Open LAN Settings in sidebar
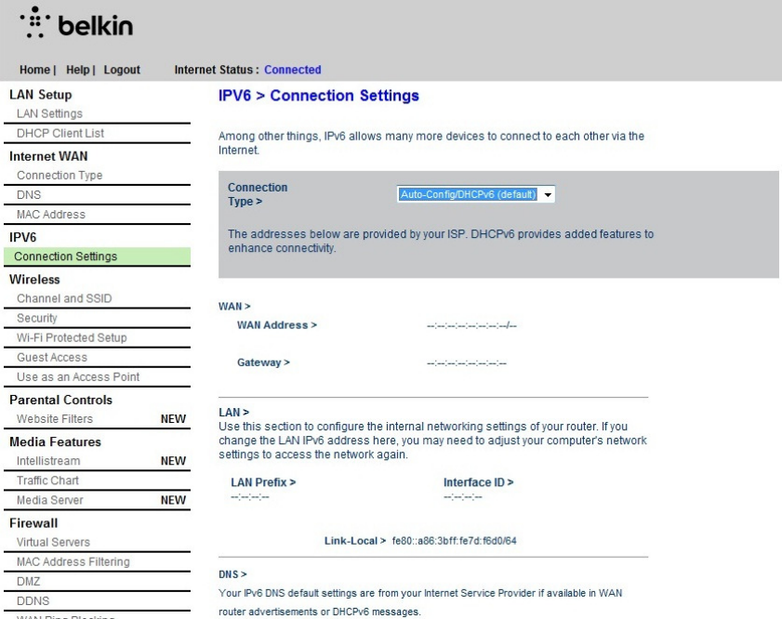This screenshot has height=619, width=782. (x=49, y=113)
